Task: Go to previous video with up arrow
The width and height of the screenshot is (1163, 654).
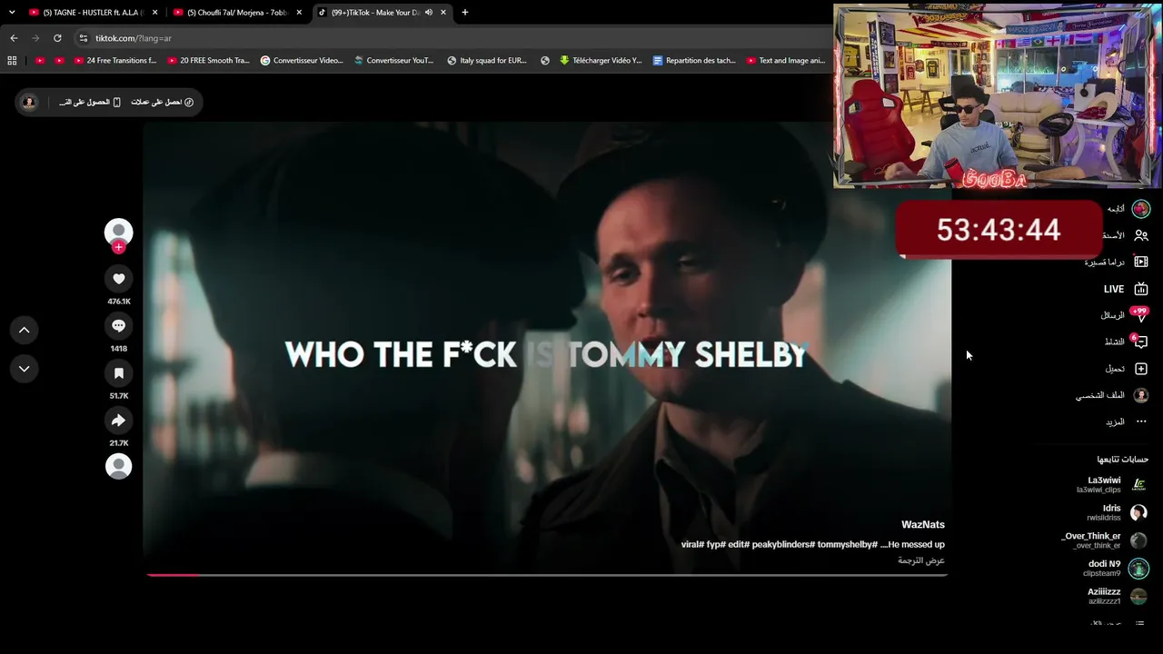Action: (x=25, y=330)
